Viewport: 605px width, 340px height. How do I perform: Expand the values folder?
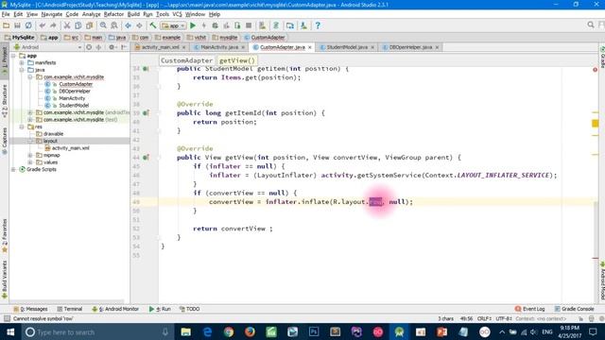tap(30, 162)
